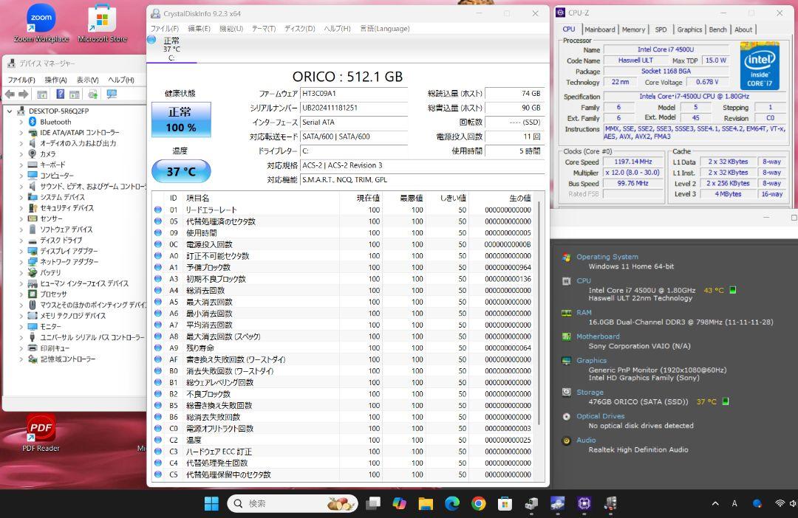Click the Windows Start button
This screenshot has width=798, height=518.
pyautogui.click(x=211, y=503)
